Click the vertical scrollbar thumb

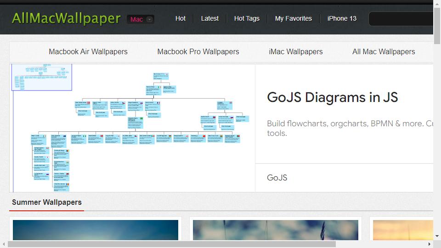pyautogui.click(x=437, y=26)
